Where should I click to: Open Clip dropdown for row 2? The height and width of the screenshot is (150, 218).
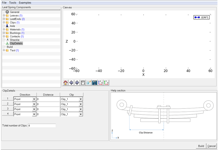tap(81, 104)
